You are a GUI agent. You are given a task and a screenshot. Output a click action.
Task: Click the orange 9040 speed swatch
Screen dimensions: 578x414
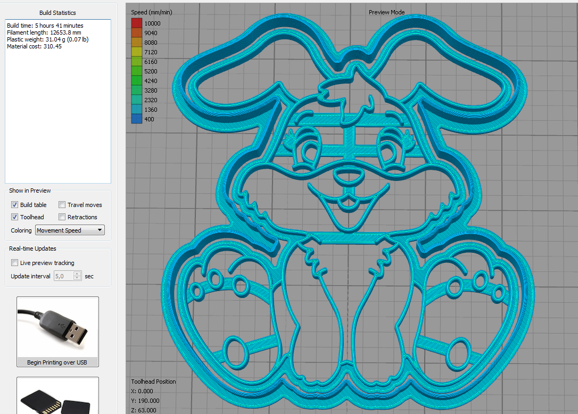coord(137,32)
